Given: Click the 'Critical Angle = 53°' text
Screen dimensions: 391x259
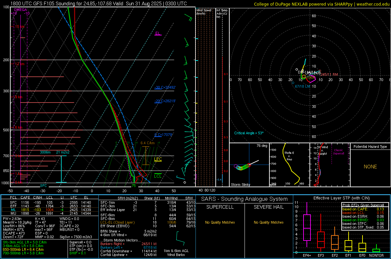Looking at the screenshot, I should coord(249,133).
